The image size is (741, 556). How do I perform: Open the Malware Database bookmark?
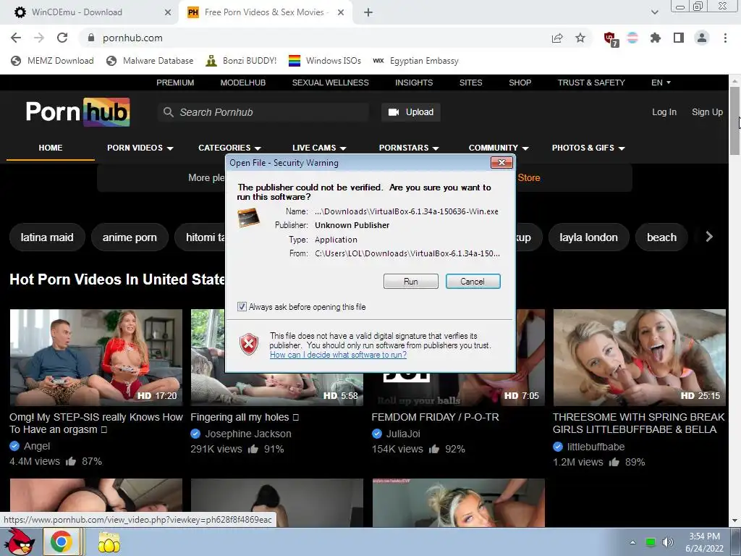tap(150, 61)
